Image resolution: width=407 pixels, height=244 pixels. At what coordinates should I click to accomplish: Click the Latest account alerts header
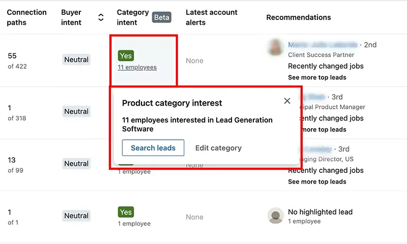click(211, 17)
